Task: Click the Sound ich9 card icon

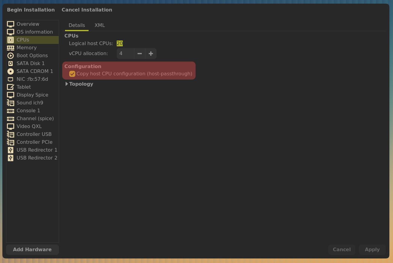Action: [11, 103]
